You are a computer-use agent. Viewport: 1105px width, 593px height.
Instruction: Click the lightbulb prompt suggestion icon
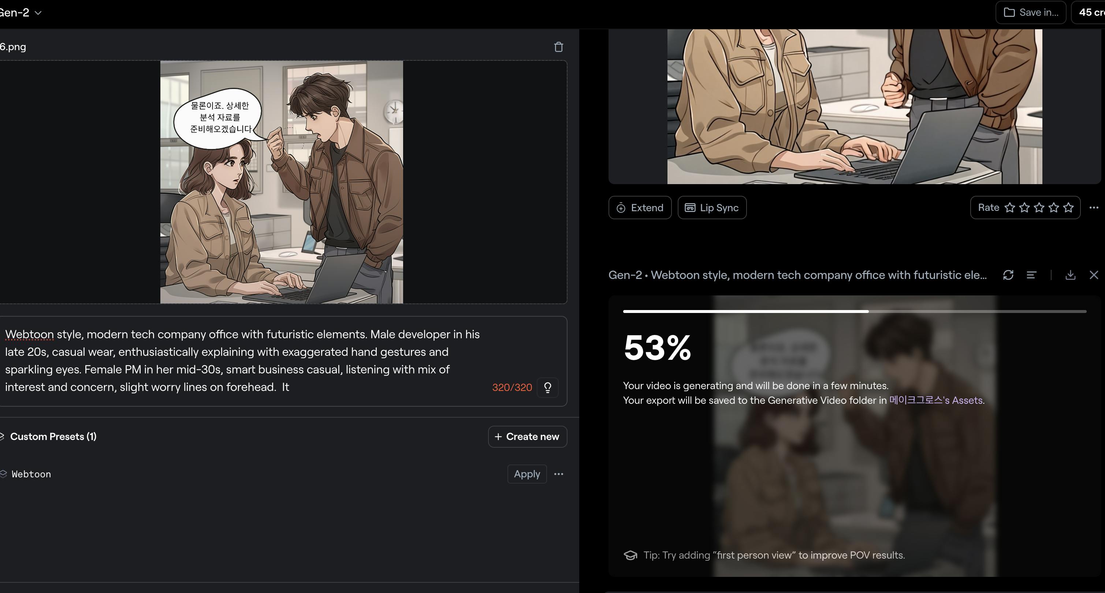point(547,388)
